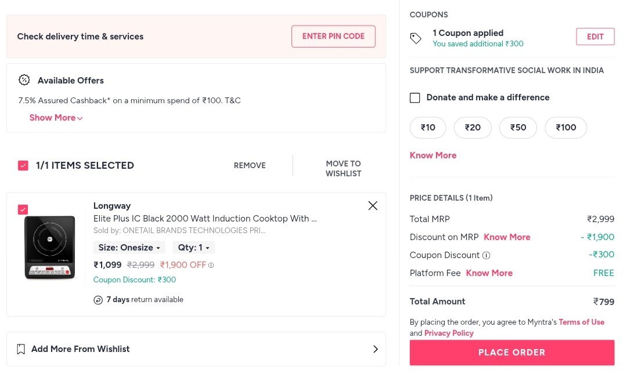Select the ₹100 donation amount
Viewport: 627px width, 374px height.
tap(565, 128)
